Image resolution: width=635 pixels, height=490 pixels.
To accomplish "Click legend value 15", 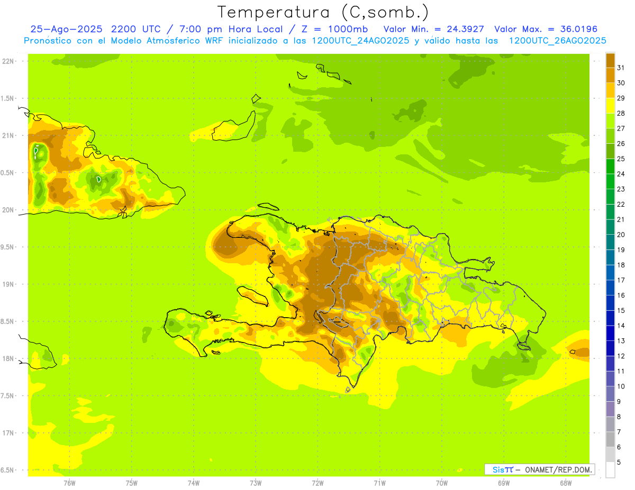I will (621, 310).
